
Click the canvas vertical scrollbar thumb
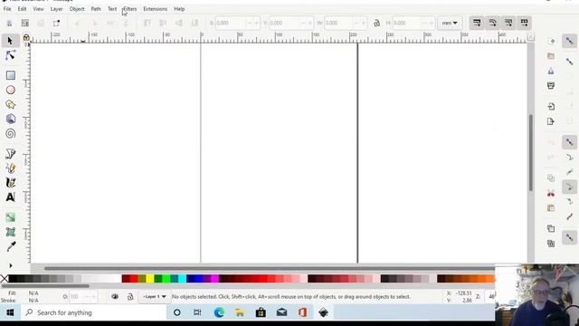pos(531,153)
